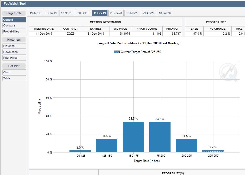The height and width of the screenshot is (175, 245).
Task: Click the 175-200 bar showing 33.2%
Action: pos(160,137)
